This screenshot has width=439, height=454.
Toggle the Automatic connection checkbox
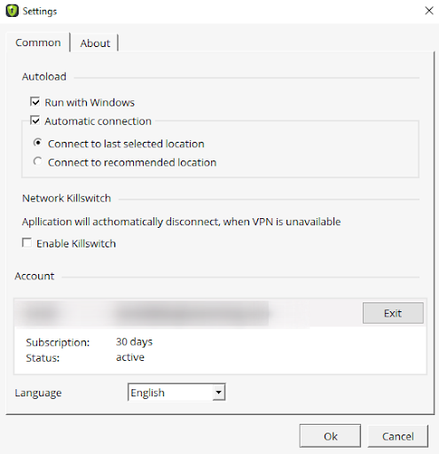[35, 121]
